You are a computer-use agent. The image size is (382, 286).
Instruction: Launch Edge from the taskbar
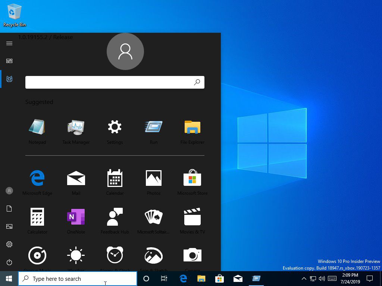pyautogui.click(x=183, y=279)
